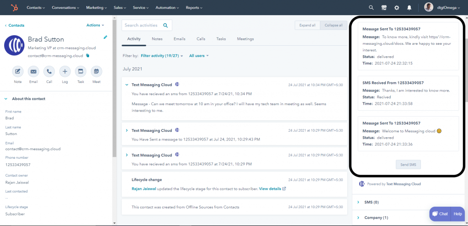468x226 pixels.
Task: Click the HubSpot sprocket logo
Action: coord(14,7)
